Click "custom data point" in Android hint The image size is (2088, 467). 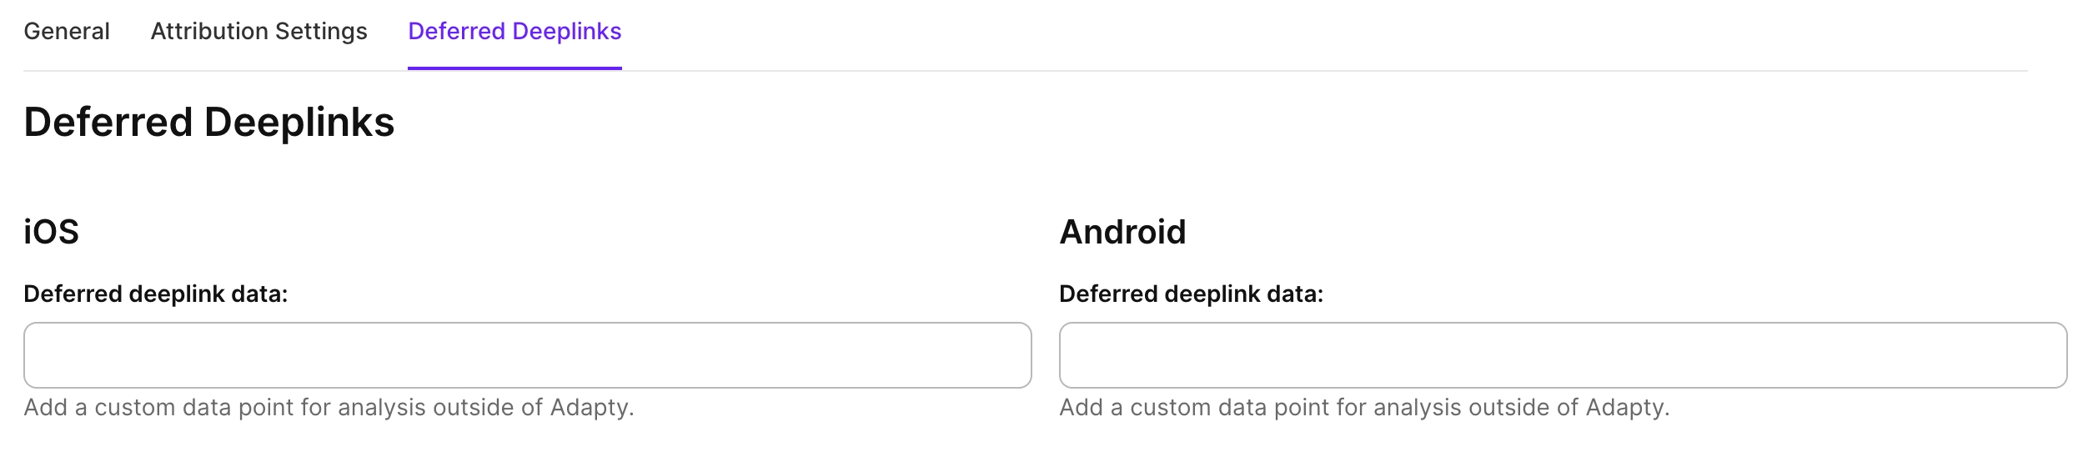pyautogui.click(x=1229, y=408)
